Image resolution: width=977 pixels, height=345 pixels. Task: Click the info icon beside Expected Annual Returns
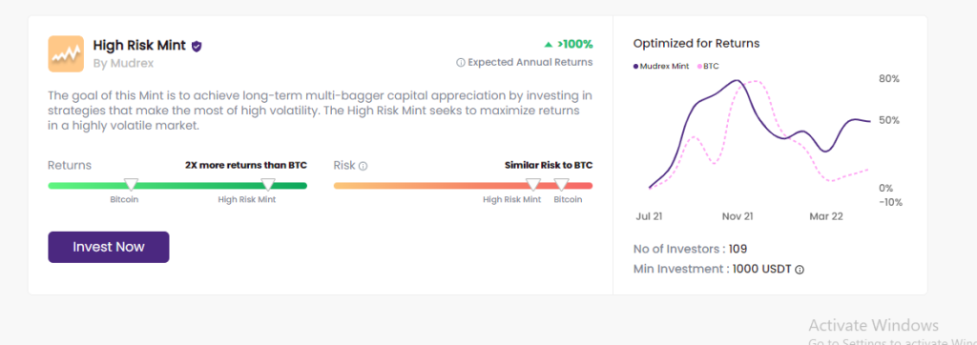(x=461, y=62)
